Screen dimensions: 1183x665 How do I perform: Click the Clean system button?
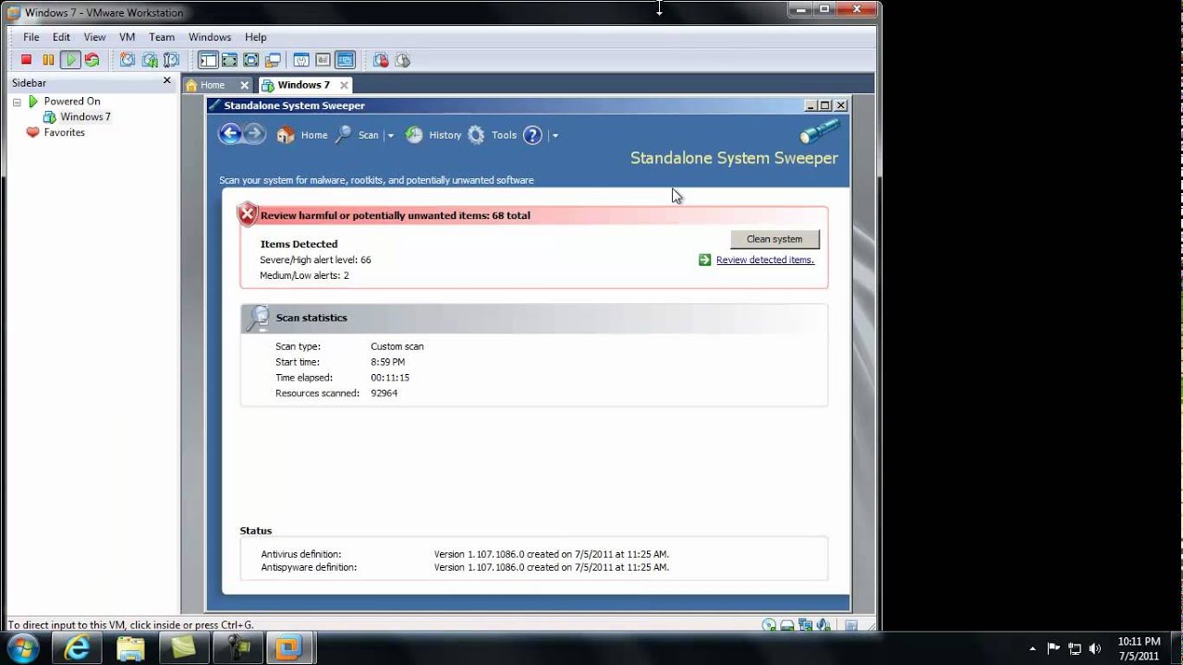click(774, 239)
